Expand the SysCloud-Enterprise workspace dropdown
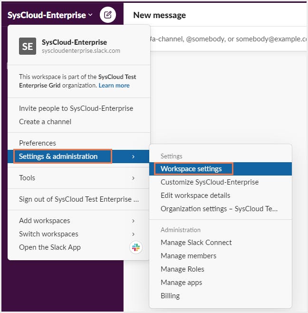The image size is (308, 313). (50, 15)
